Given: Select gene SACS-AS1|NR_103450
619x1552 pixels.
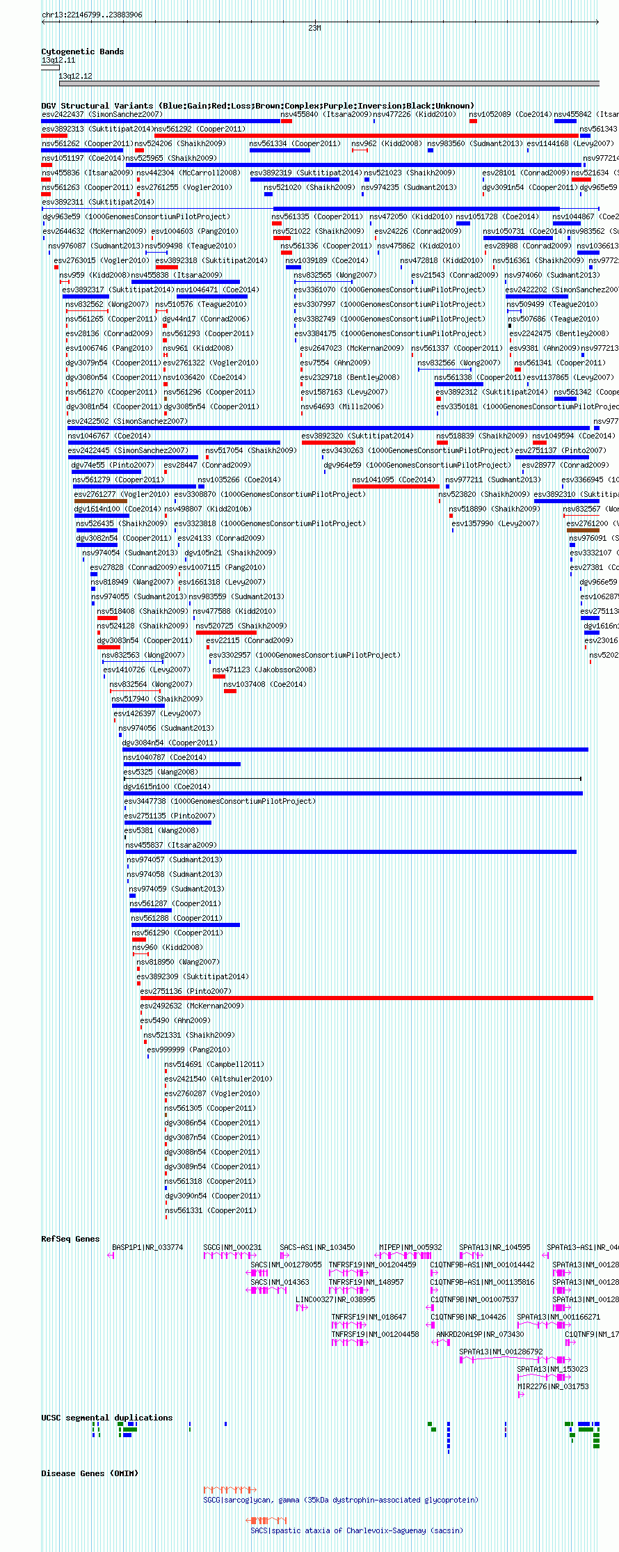Looking at the screenshot, I should [x=317, y=1247].
